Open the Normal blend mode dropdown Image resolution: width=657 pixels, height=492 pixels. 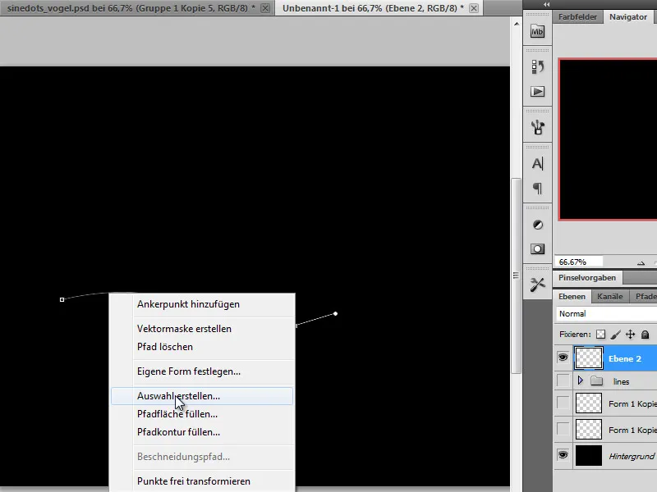(x=607, y=314)
